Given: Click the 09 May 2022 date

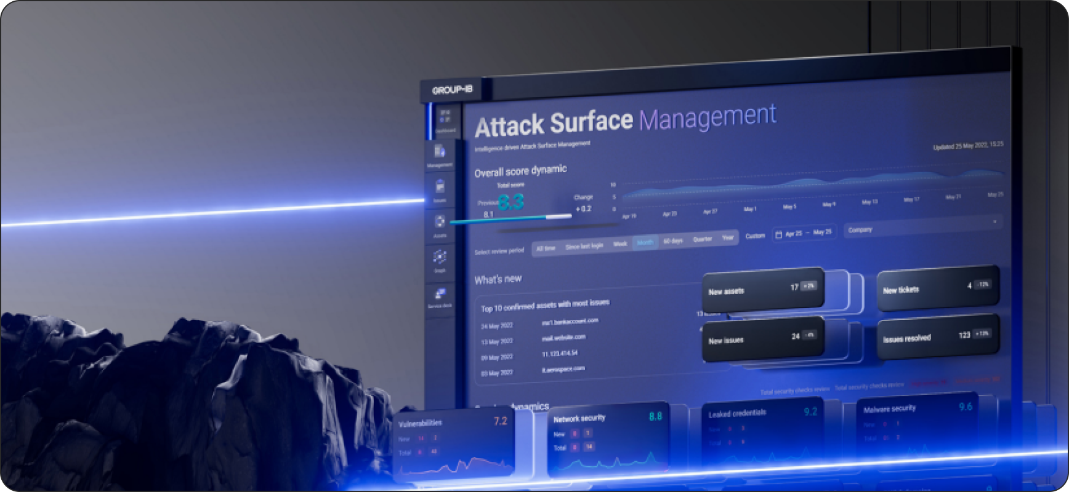Looking at the screenshot, I should [x=497, y=357].
